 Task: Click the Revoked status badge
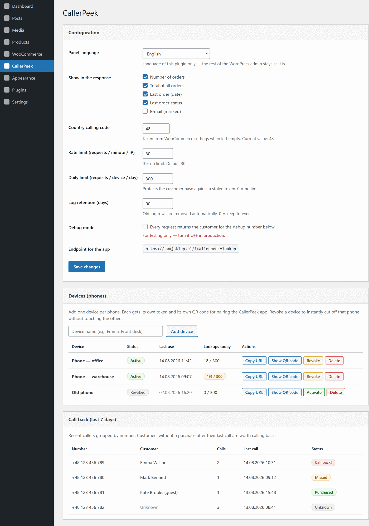click(138, 392)
